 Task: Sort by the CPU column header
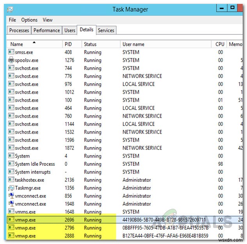pos(219,44)
